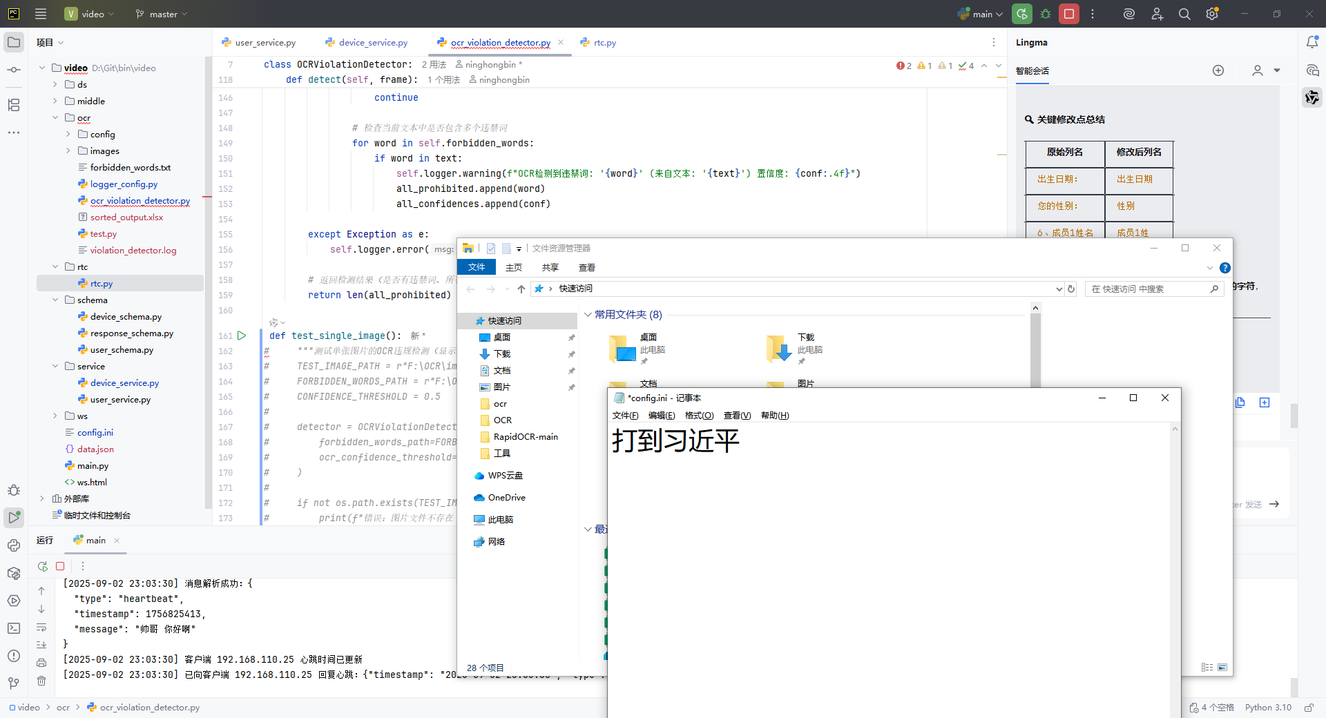Expand the middle folder in the project tree
The height and width of the screenshot is (718, 1326).
[55, 101]
